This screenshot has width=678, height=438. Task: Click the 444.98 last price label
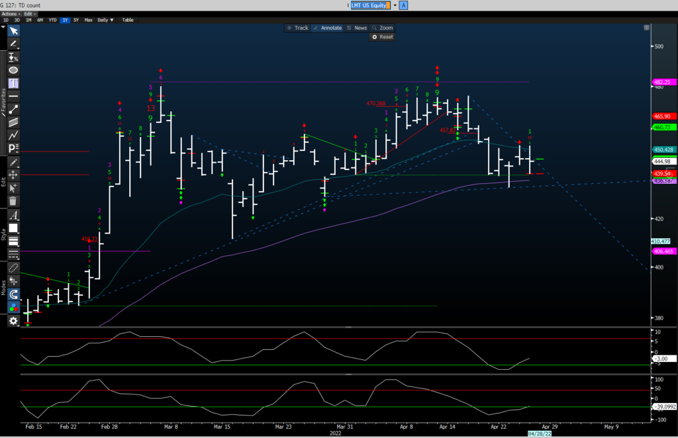tap(663, 161)
